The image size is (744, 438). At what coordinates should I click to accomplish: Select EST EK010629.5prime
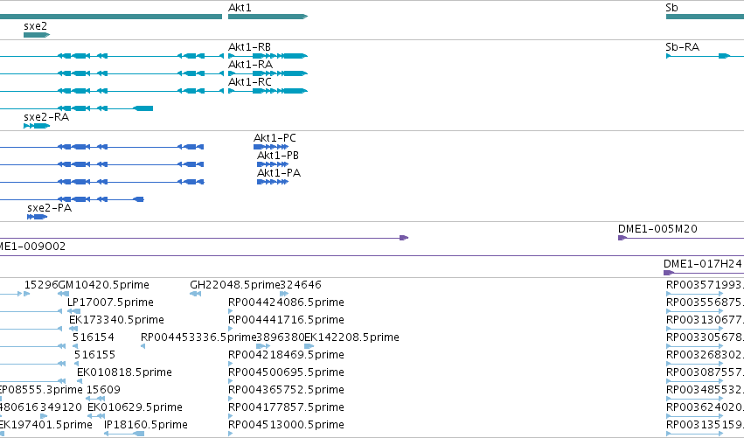click(135, 407)
